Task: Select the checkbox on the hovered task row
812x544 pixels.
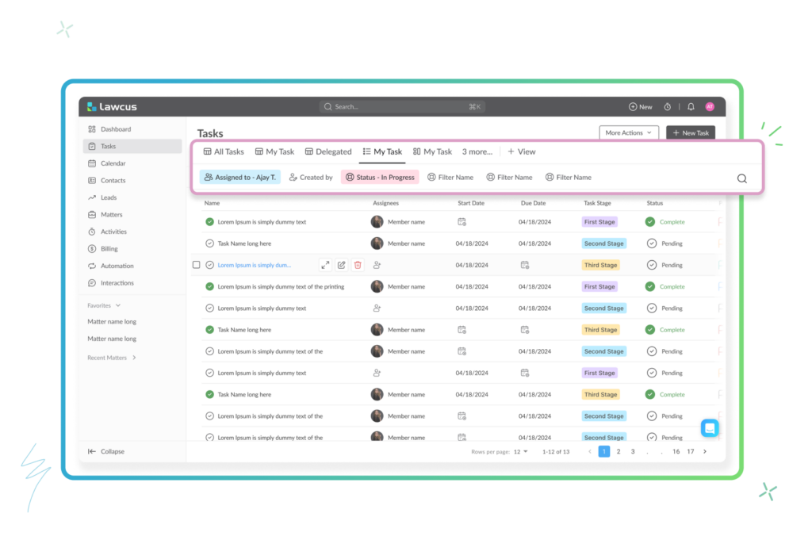Action: pos(197,265)
